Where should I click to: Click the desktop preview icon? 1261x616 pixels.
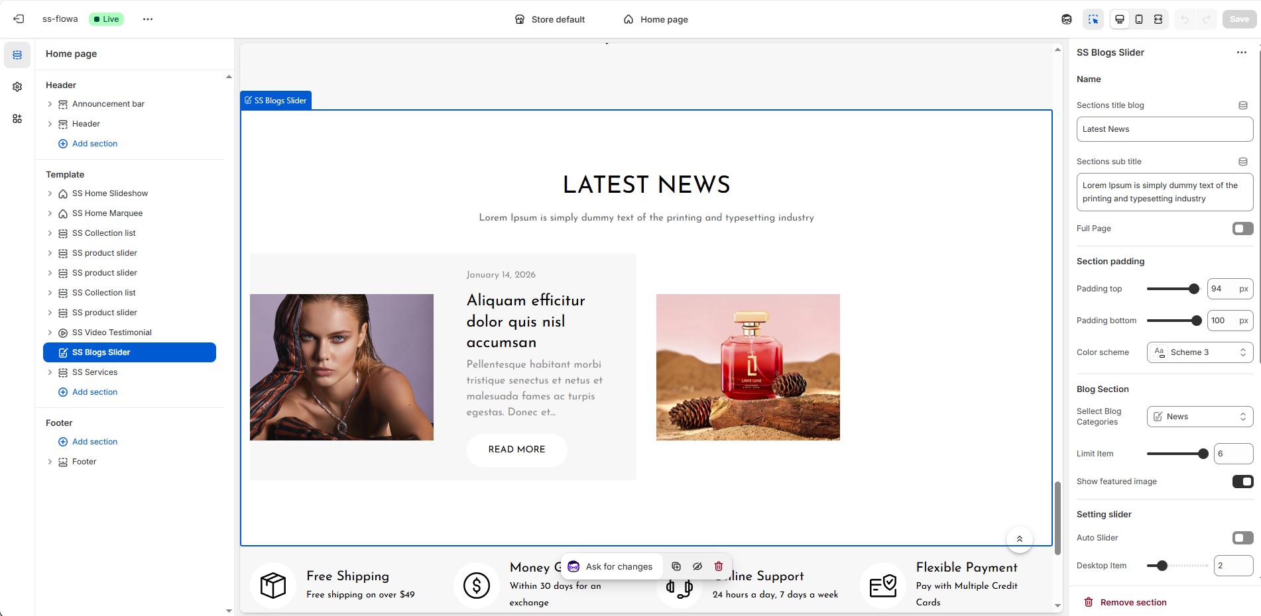(1120, 19)
